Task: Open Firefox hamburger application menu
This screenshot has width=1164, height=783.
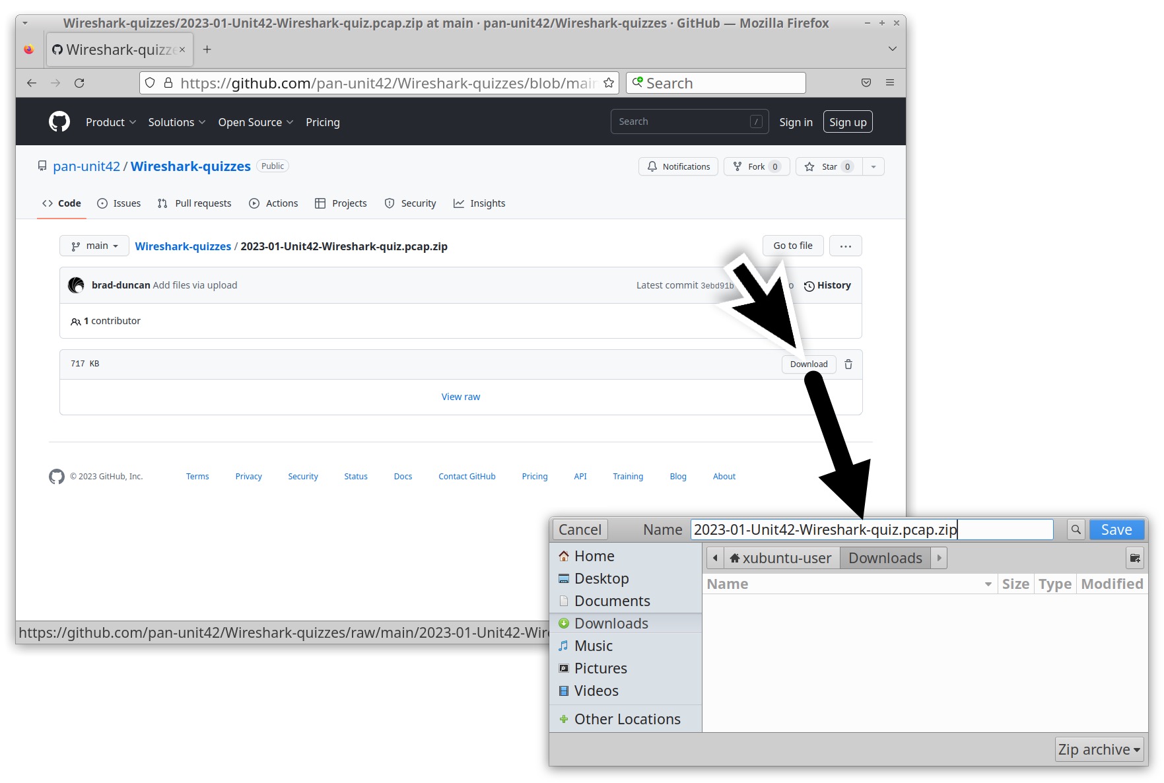Action: click(x=890, y=83)
